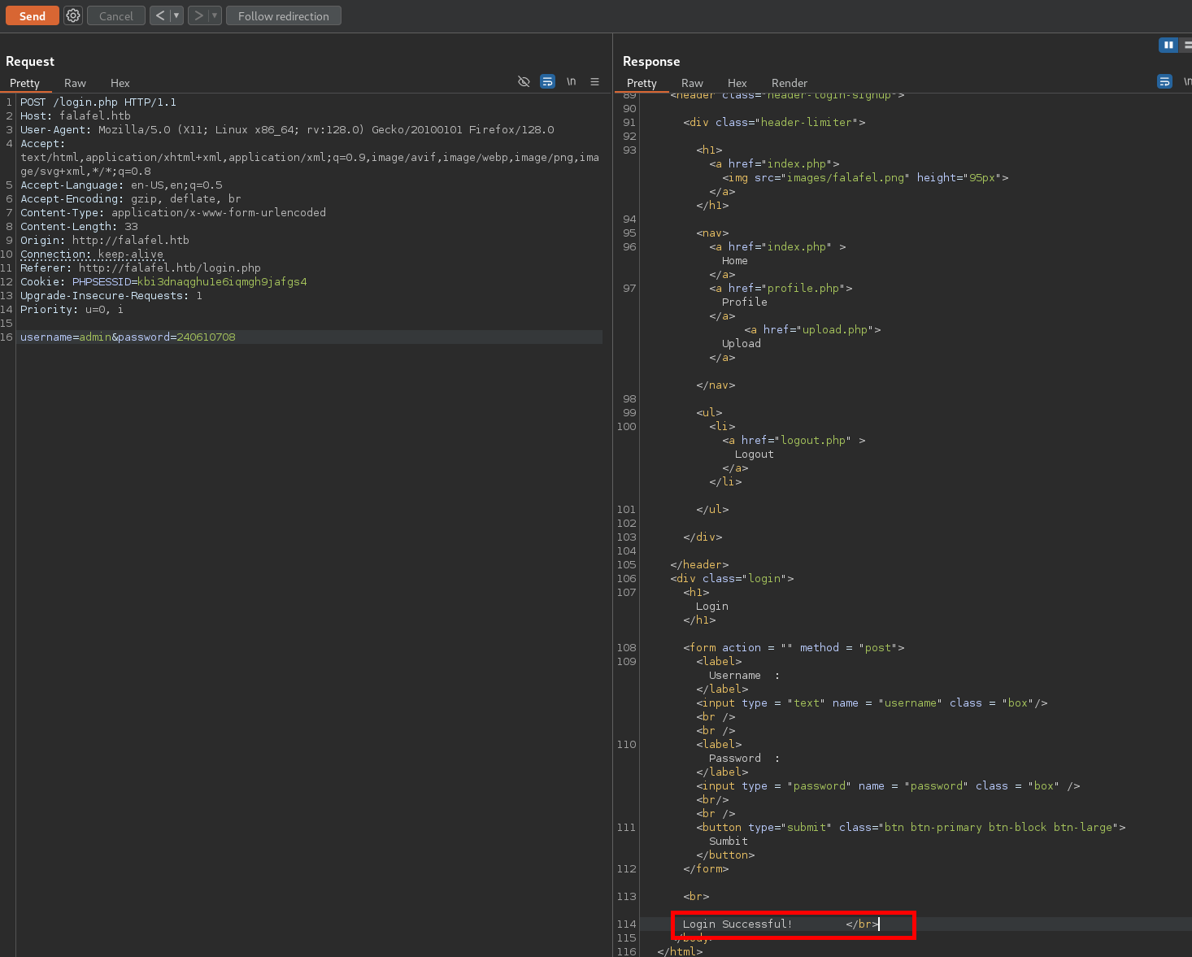Switch Request view to Hex tab
The height and width of the screenshot is (957, 1192).
point(120,83)
